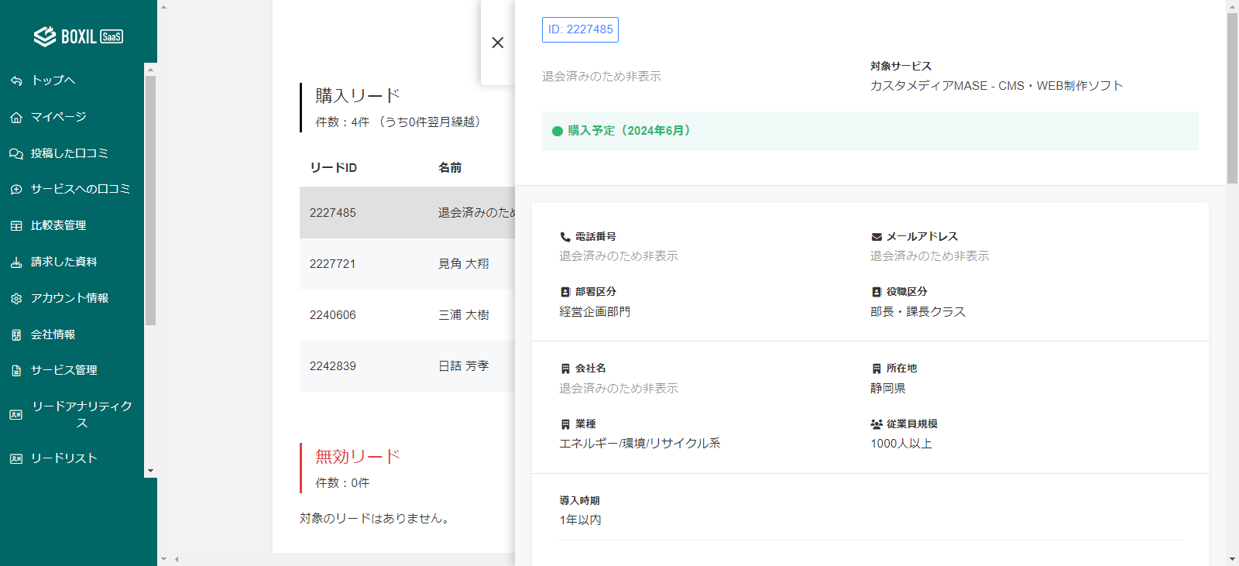
Task: Select lead row 2242839 日詰 芳孝
Action: (407, 366)
